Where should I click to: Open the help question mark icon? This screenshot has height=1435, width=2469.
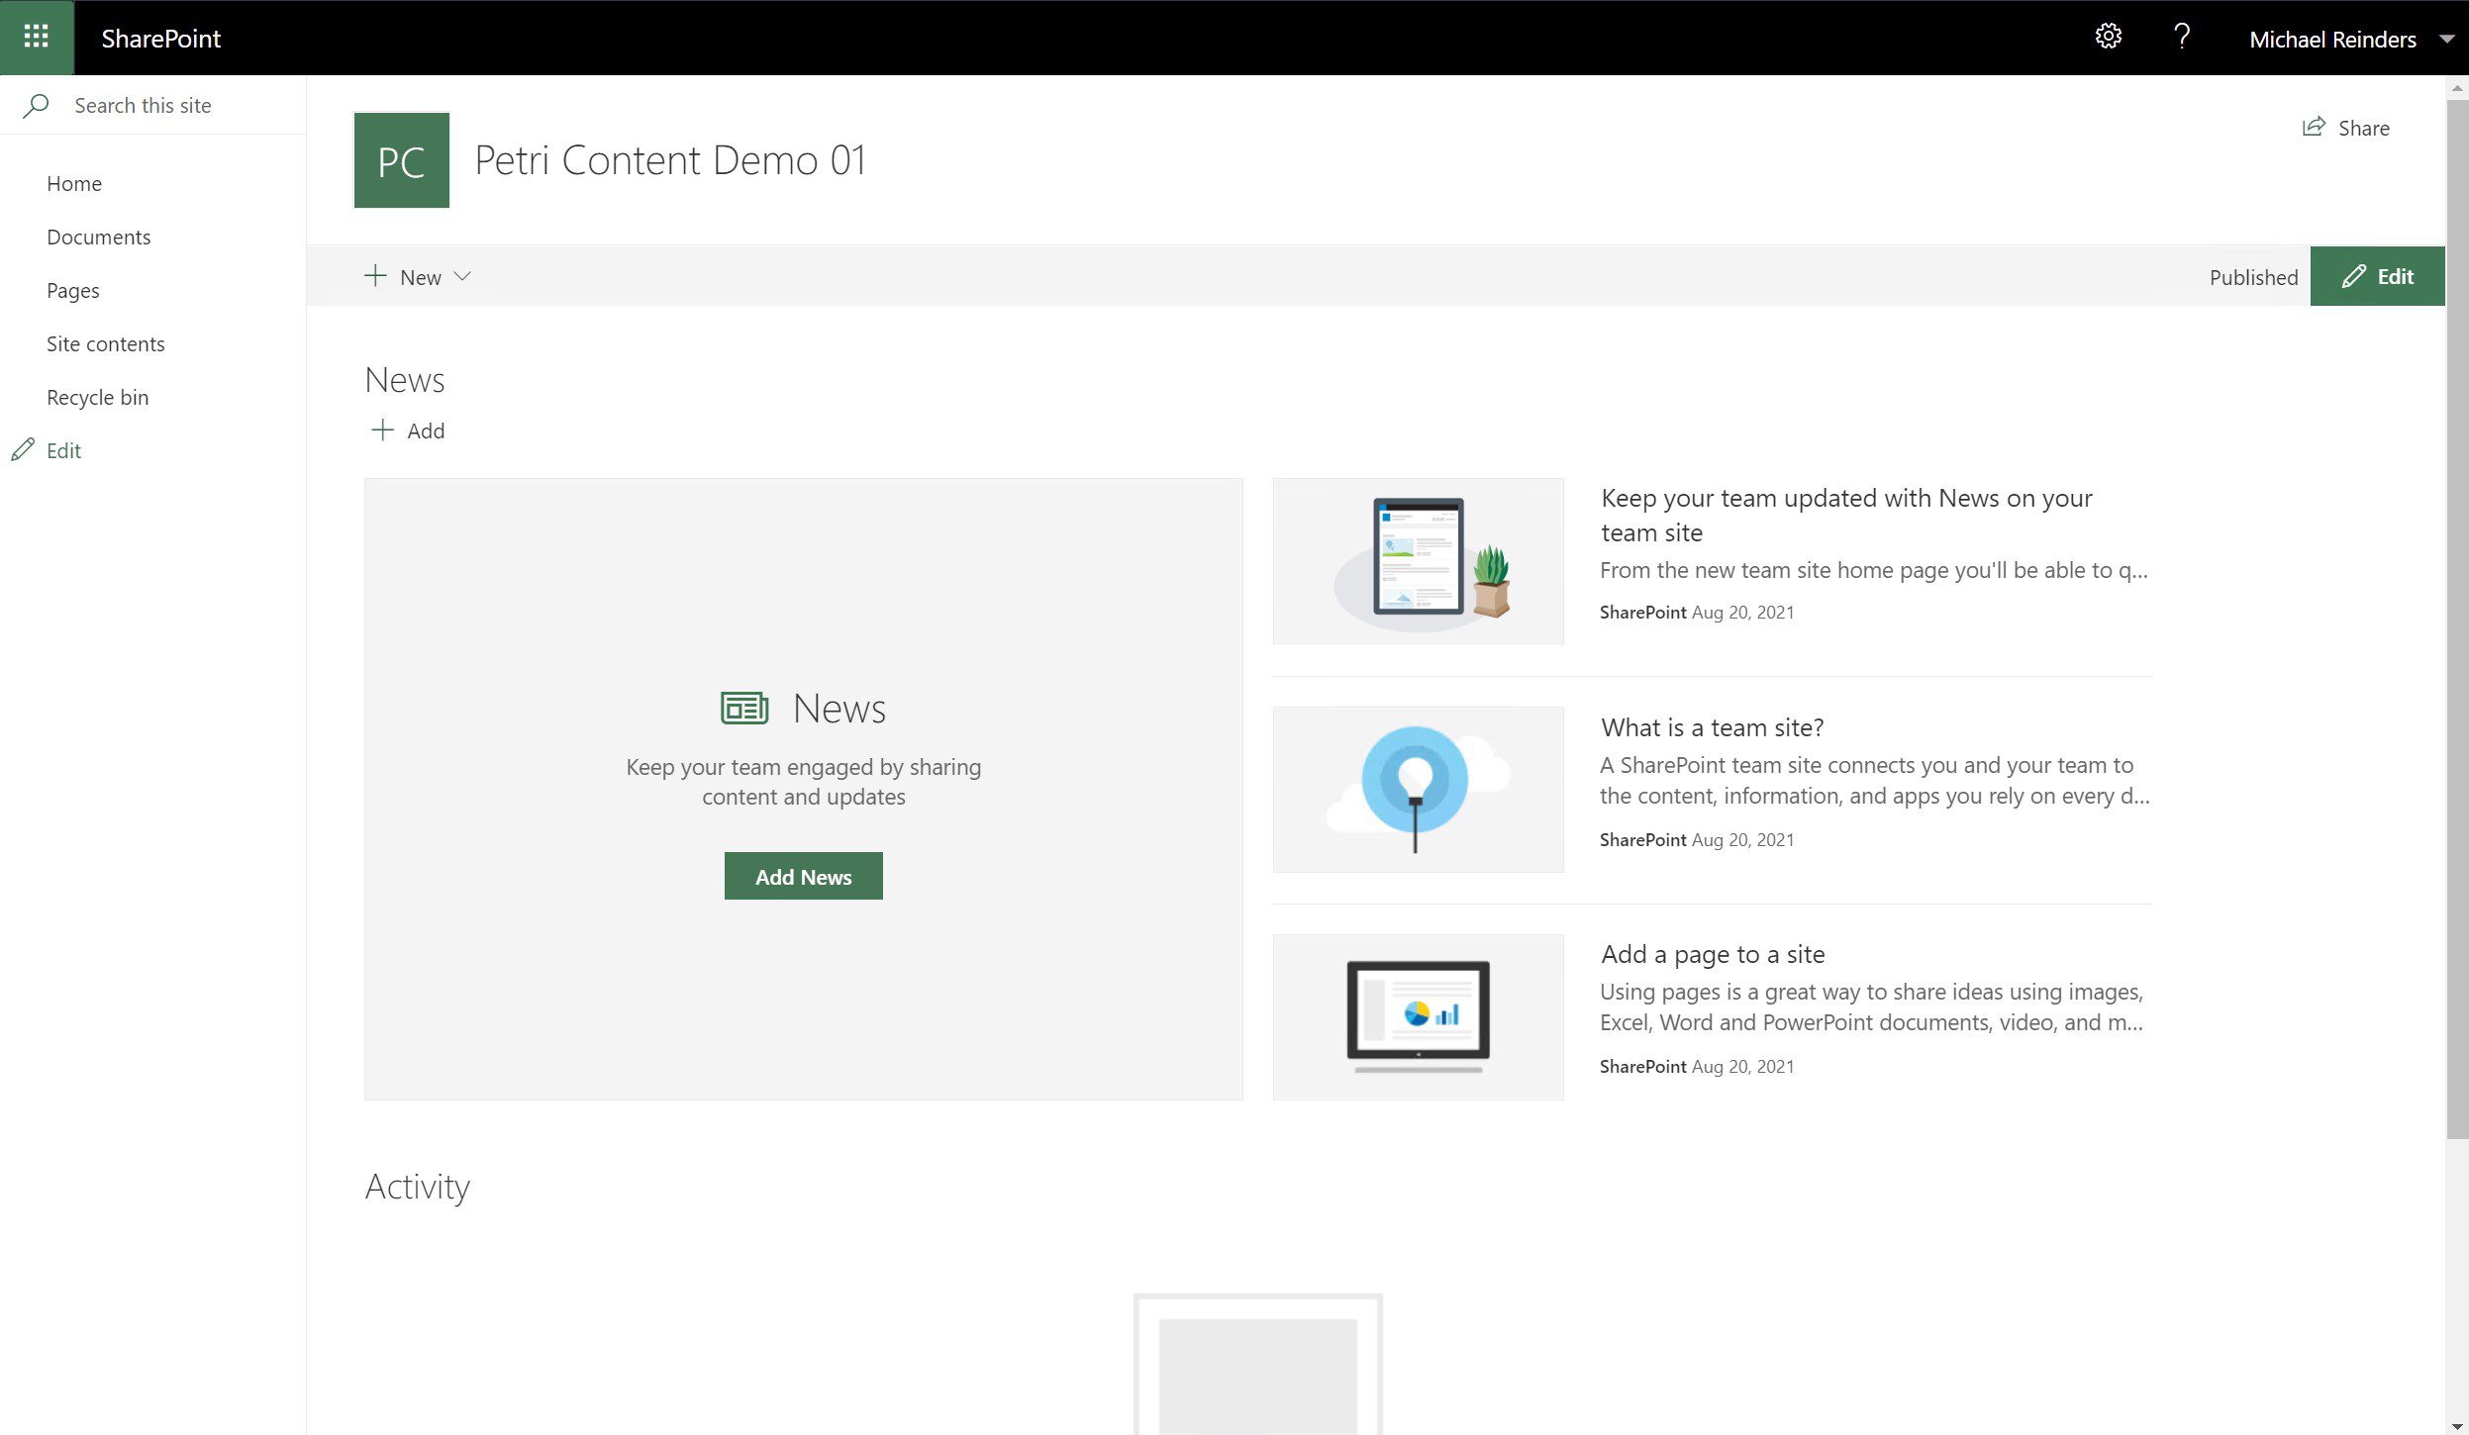click(2181, 38)
